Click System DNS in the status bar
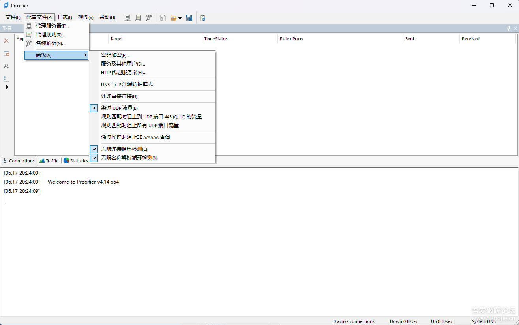The height and width of the screenshot is (325, 519). (484, 321)
